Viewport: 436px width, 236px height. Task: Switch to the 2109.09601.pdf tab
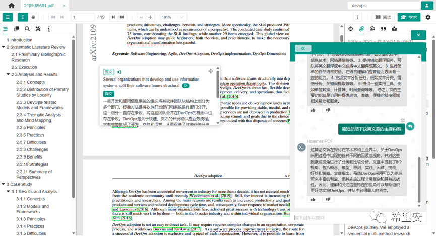point(39,6)
